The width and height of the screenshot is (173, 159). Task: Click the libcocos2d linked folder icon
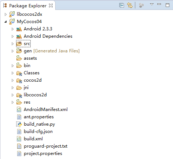click(19, 95)
